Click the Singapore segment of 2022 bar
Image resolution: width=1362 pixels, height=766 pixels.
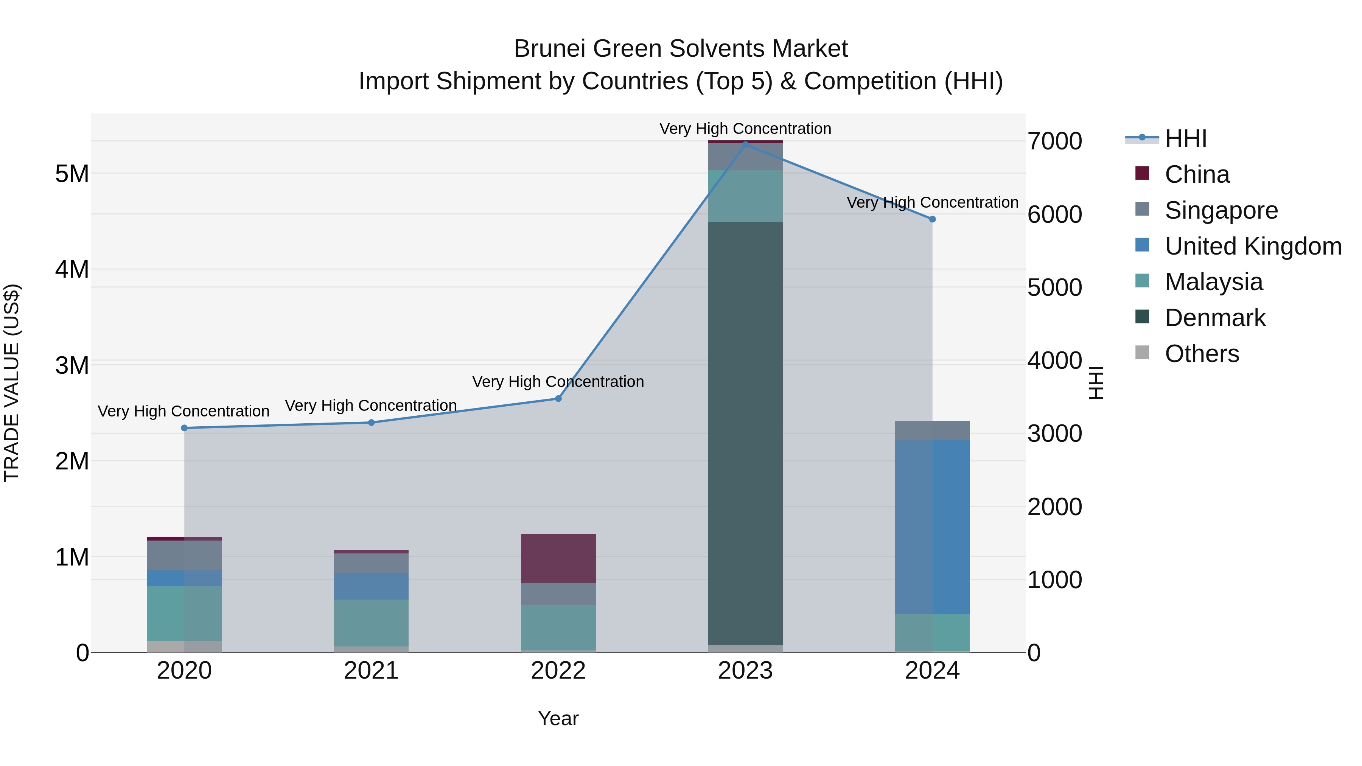pos(558,594)
